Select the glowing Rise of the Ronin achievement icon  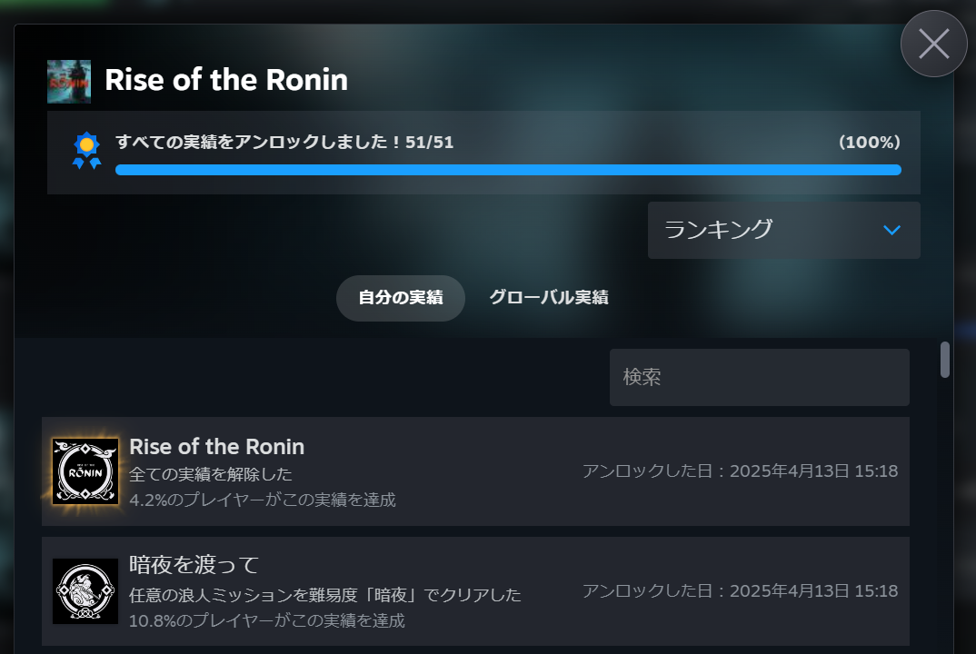click(x=85, y=471)
